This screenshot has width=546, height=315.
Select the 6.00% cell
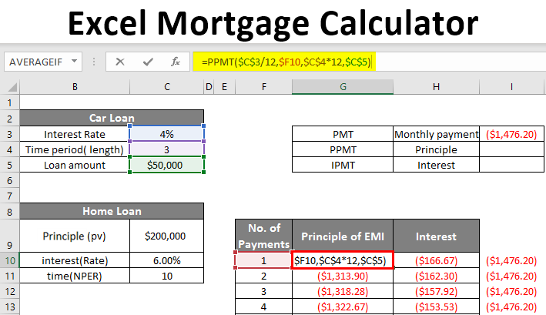coord(167,260)
